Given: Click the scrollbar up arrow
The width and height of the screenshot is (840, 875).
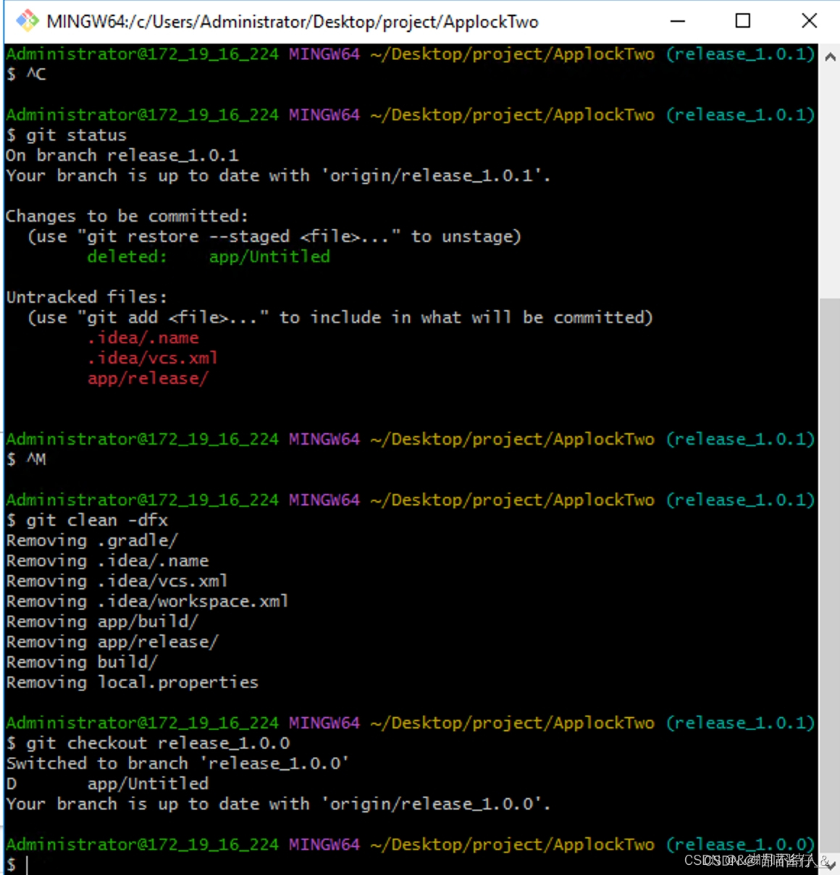Looking at the screenshot, I should pyautogui.click(x=830, y=56).
